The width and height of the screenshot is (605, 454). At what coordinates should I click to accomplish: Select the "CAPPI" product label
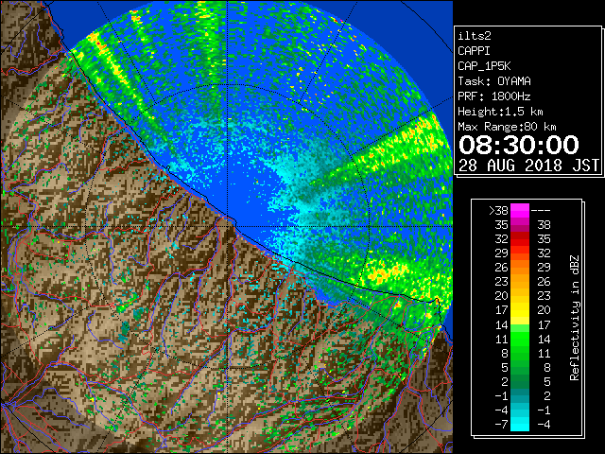point(474,51)
